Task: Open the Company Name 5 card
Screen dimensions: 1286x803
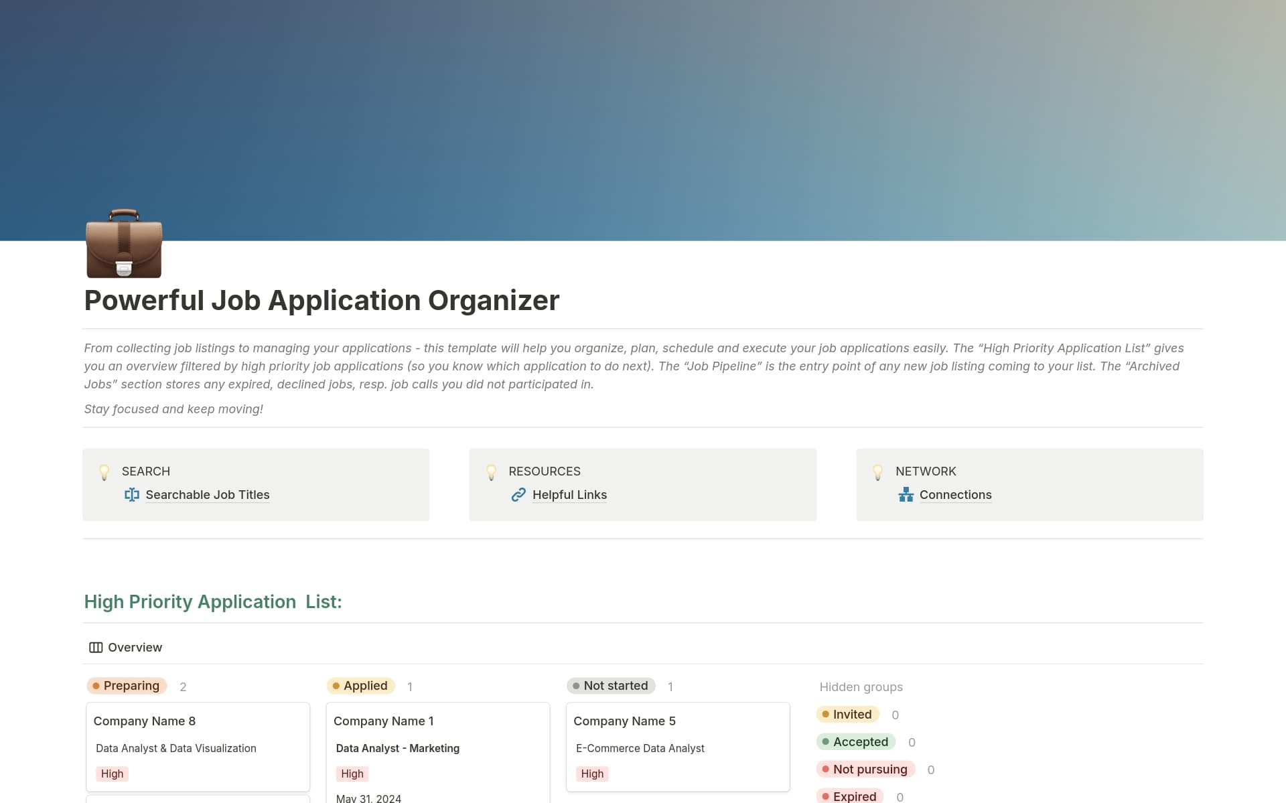Action: 677,747
